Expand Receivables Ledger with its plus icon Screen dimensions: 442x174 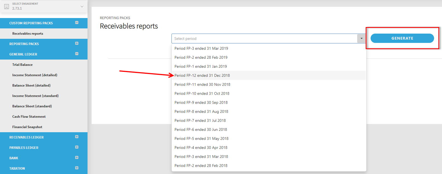tap(77, 137)
